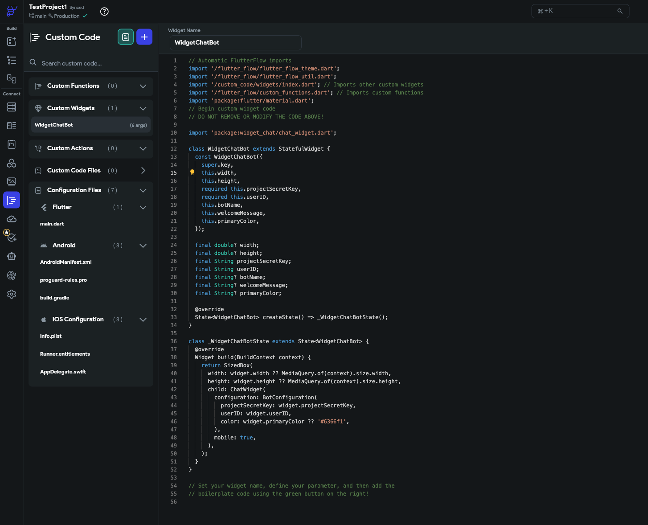Collapse the Custom Widgets section

click(x=143, y=108)
